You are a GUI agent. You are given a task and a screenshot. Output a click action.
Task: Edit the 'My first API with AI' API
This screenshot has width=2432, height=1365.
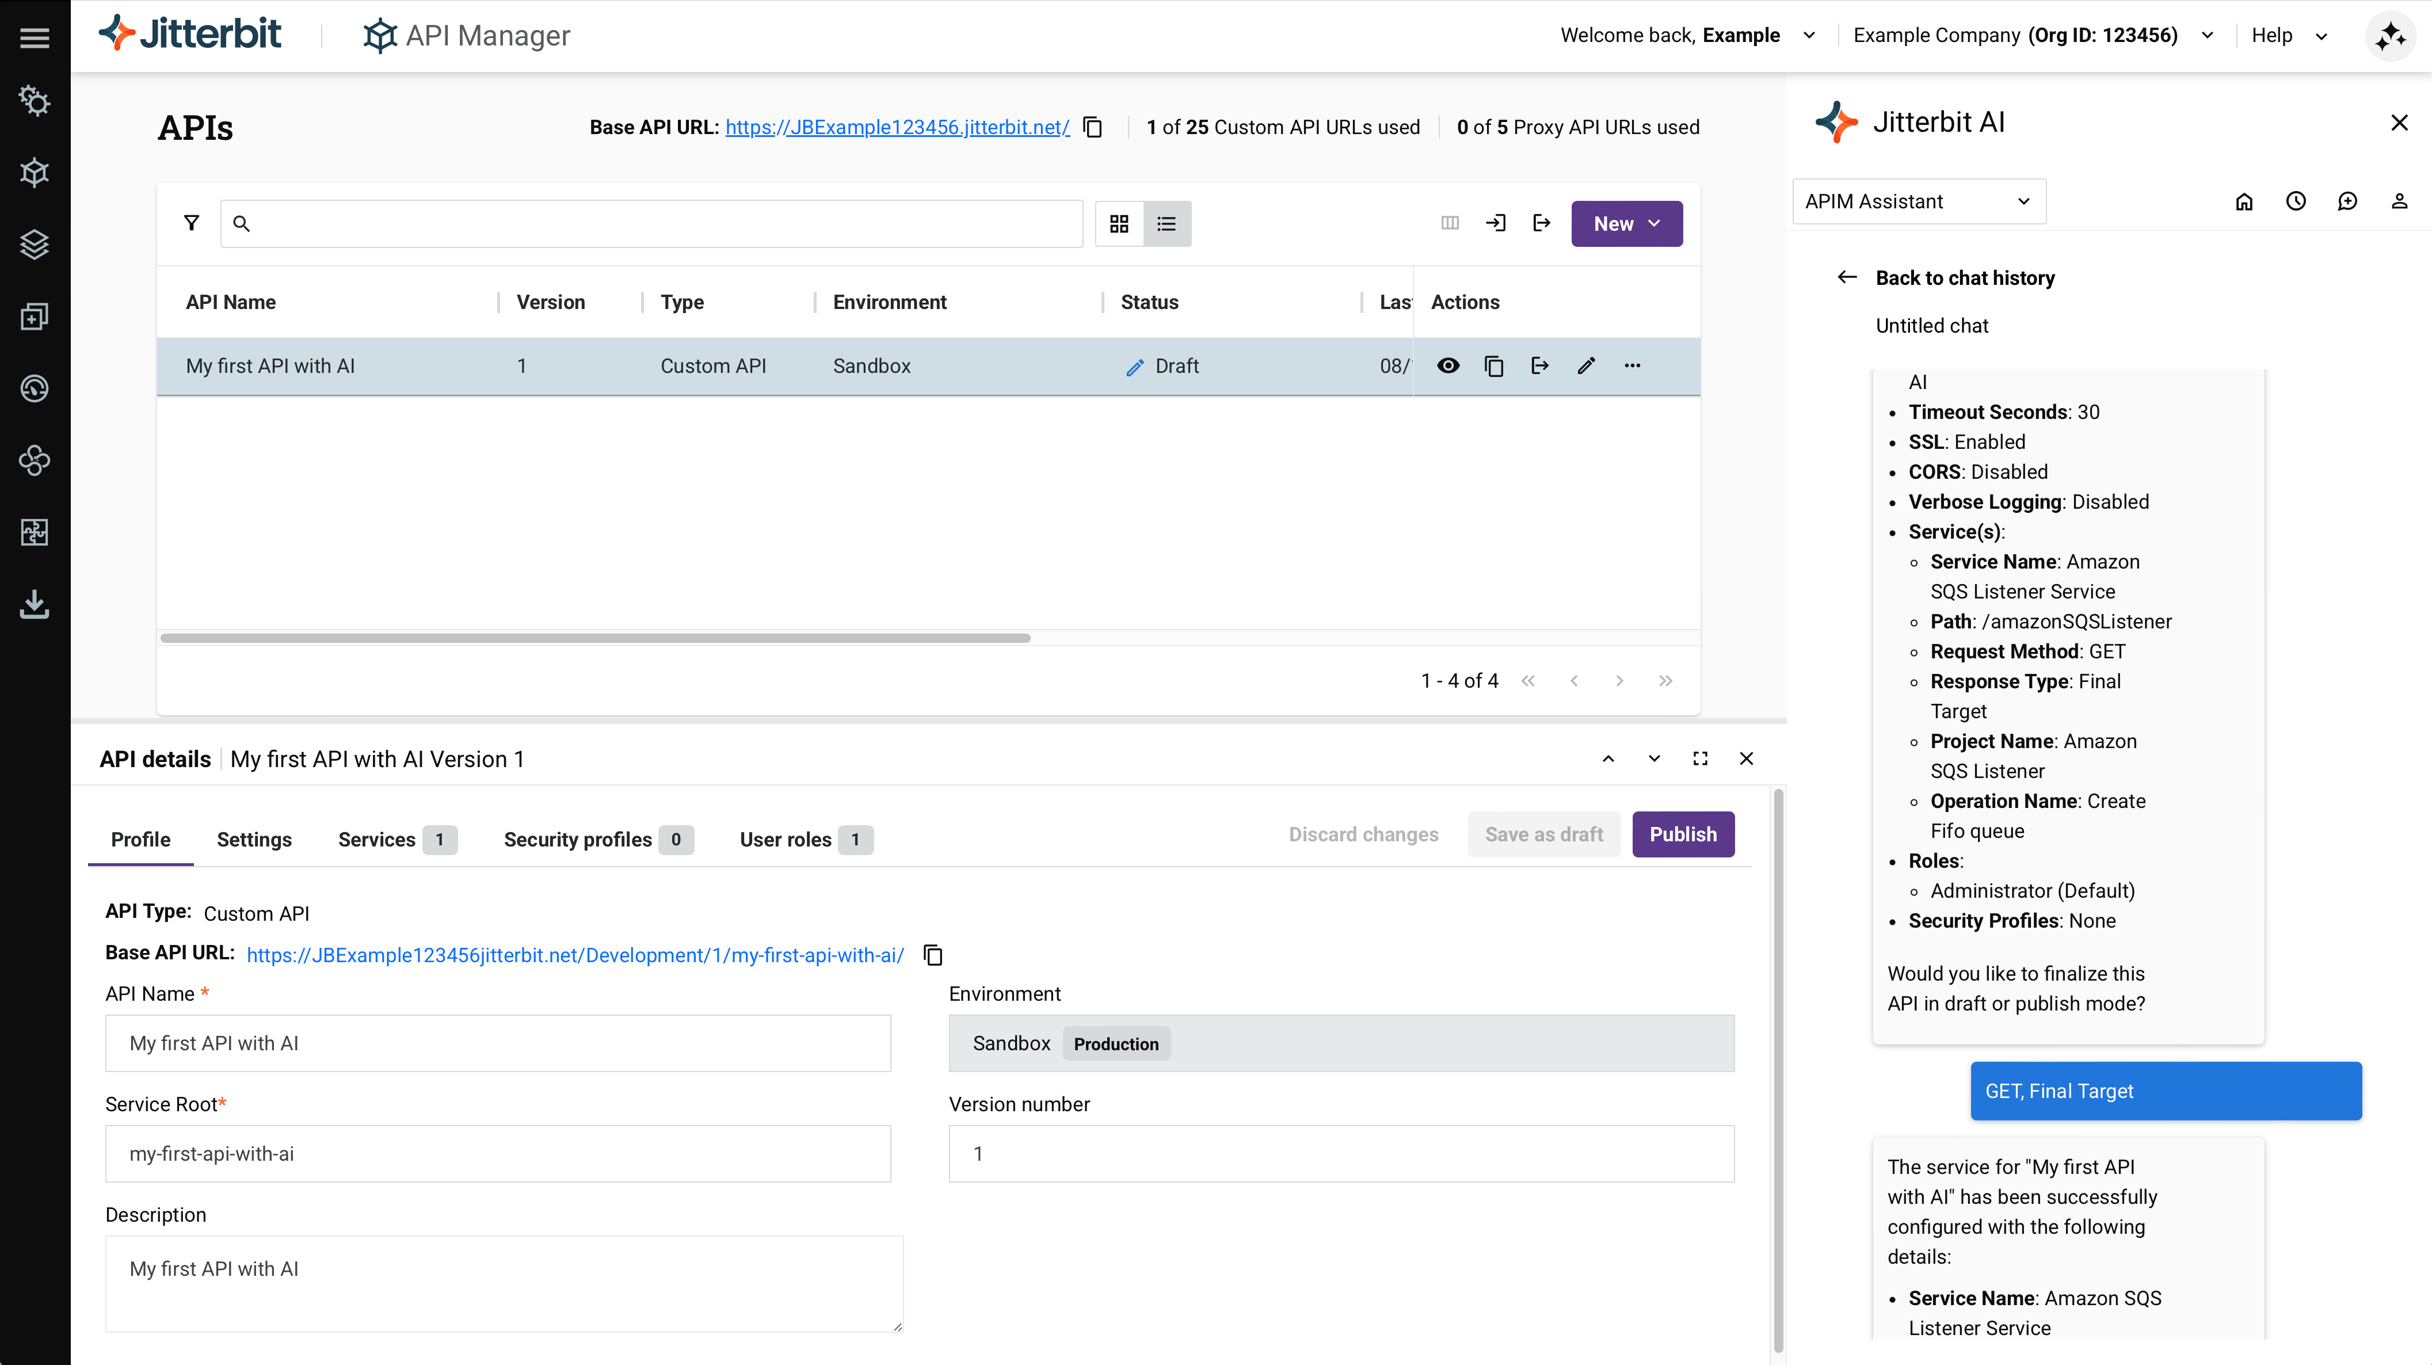(x=1586, y=366)
